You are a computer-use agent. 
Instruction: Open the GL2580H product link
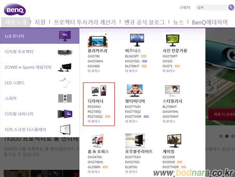coord(94,167)
